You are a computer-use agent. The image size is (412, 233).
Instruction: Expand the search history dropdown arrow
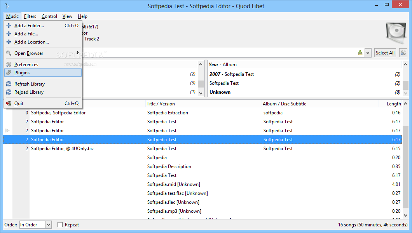368,53
